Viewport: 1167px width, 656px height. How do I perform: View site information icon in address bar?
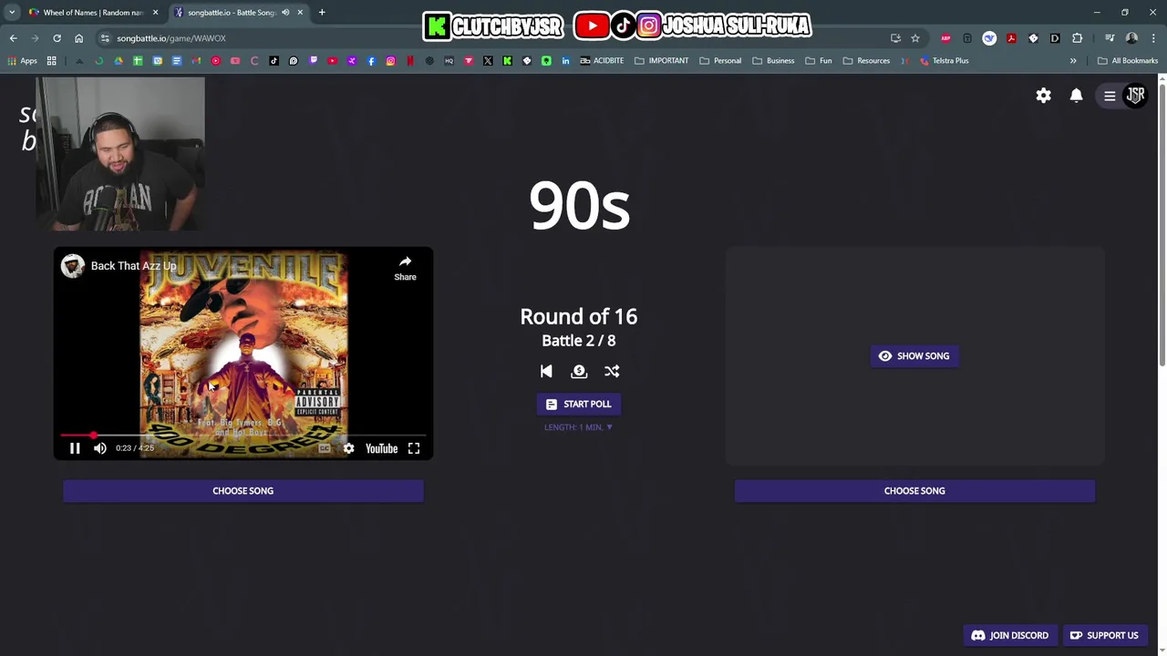(x=105, y=38)
